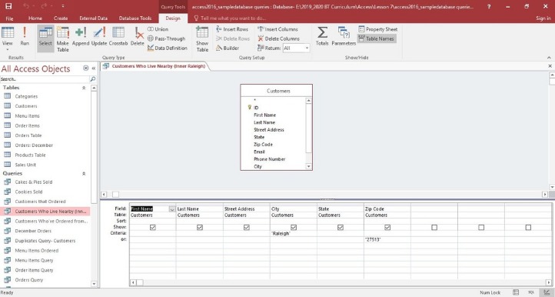Open the Create ribbon tab
The image size is (555, 297).
point(61,18)
